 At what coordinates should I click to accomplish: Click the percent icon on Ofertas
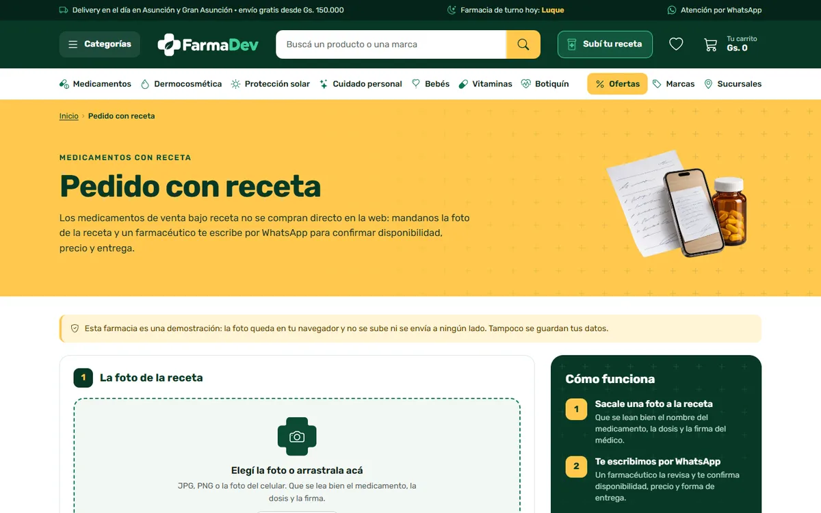click(x=600, y=84)
